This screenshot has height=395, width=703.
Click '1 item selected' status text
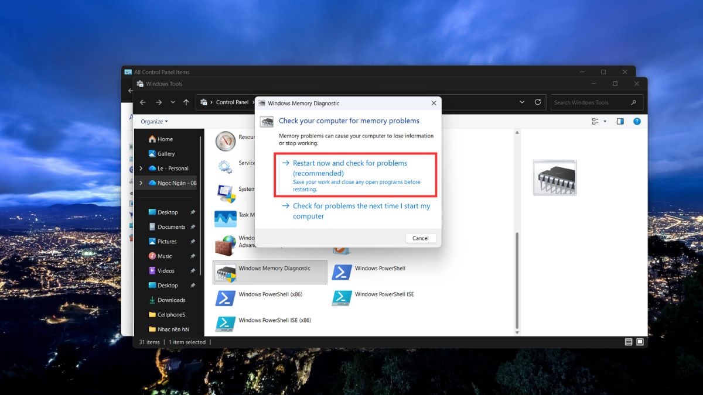[x=187, y=342]
